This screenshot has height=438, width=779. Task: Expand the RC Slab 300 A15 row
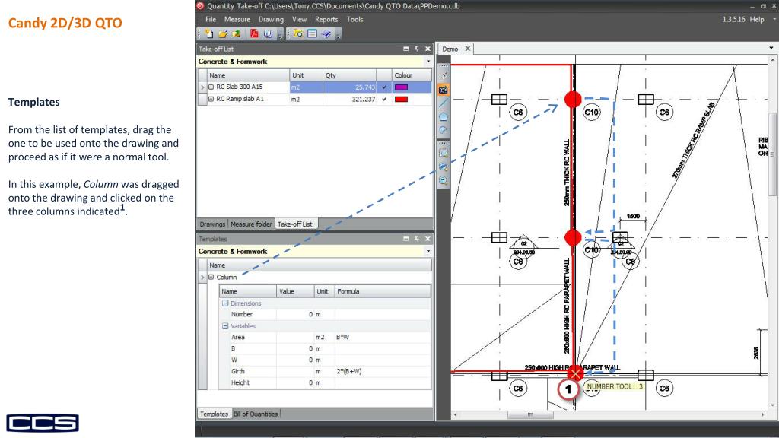pos(211,87)
